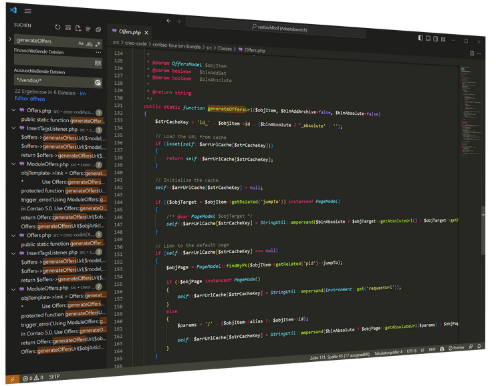Image resolution: width=496 pixels, height=386 pixels.
Task: Click line number 131 in gutter
Action: pos(118,106)
